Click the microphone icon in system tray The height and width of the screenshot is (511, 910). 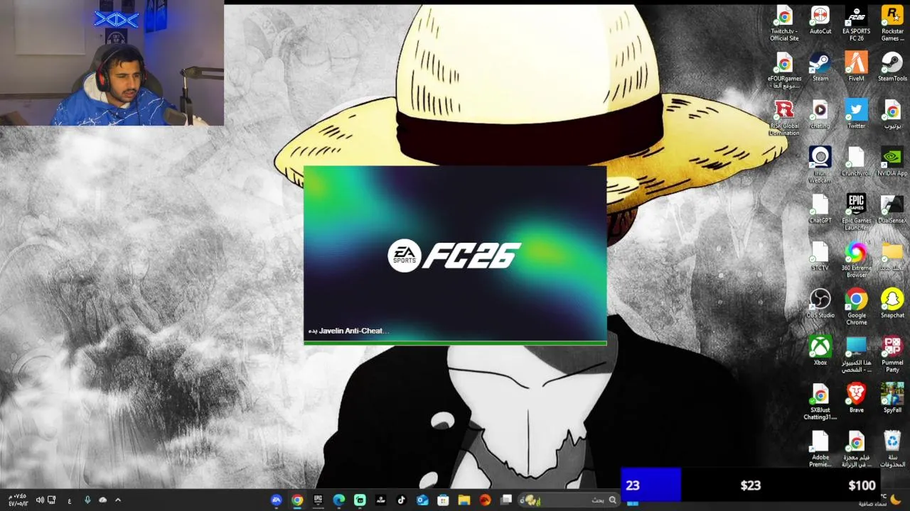coord(87,500)
